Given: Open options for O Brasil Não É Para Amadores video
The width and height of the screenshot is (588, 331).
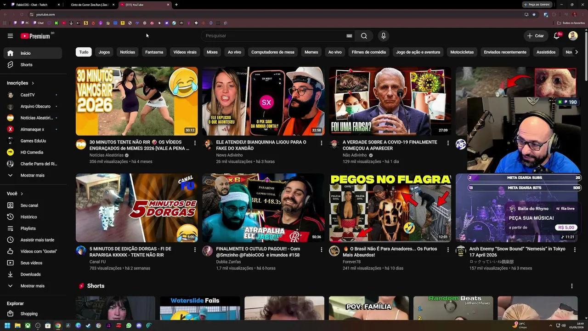Looking at the screenshot, I should (x=448, y=250).
